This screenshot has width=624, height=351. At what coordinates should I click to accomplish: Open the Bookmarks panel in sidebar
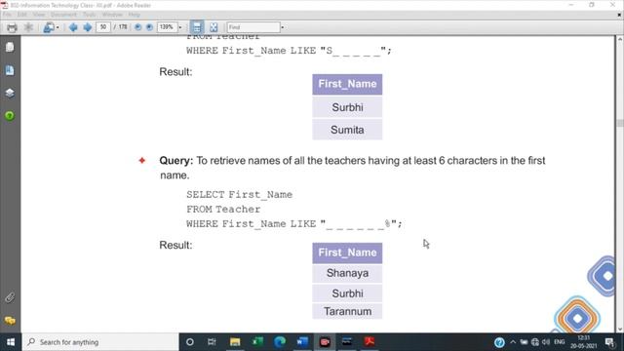10,70
